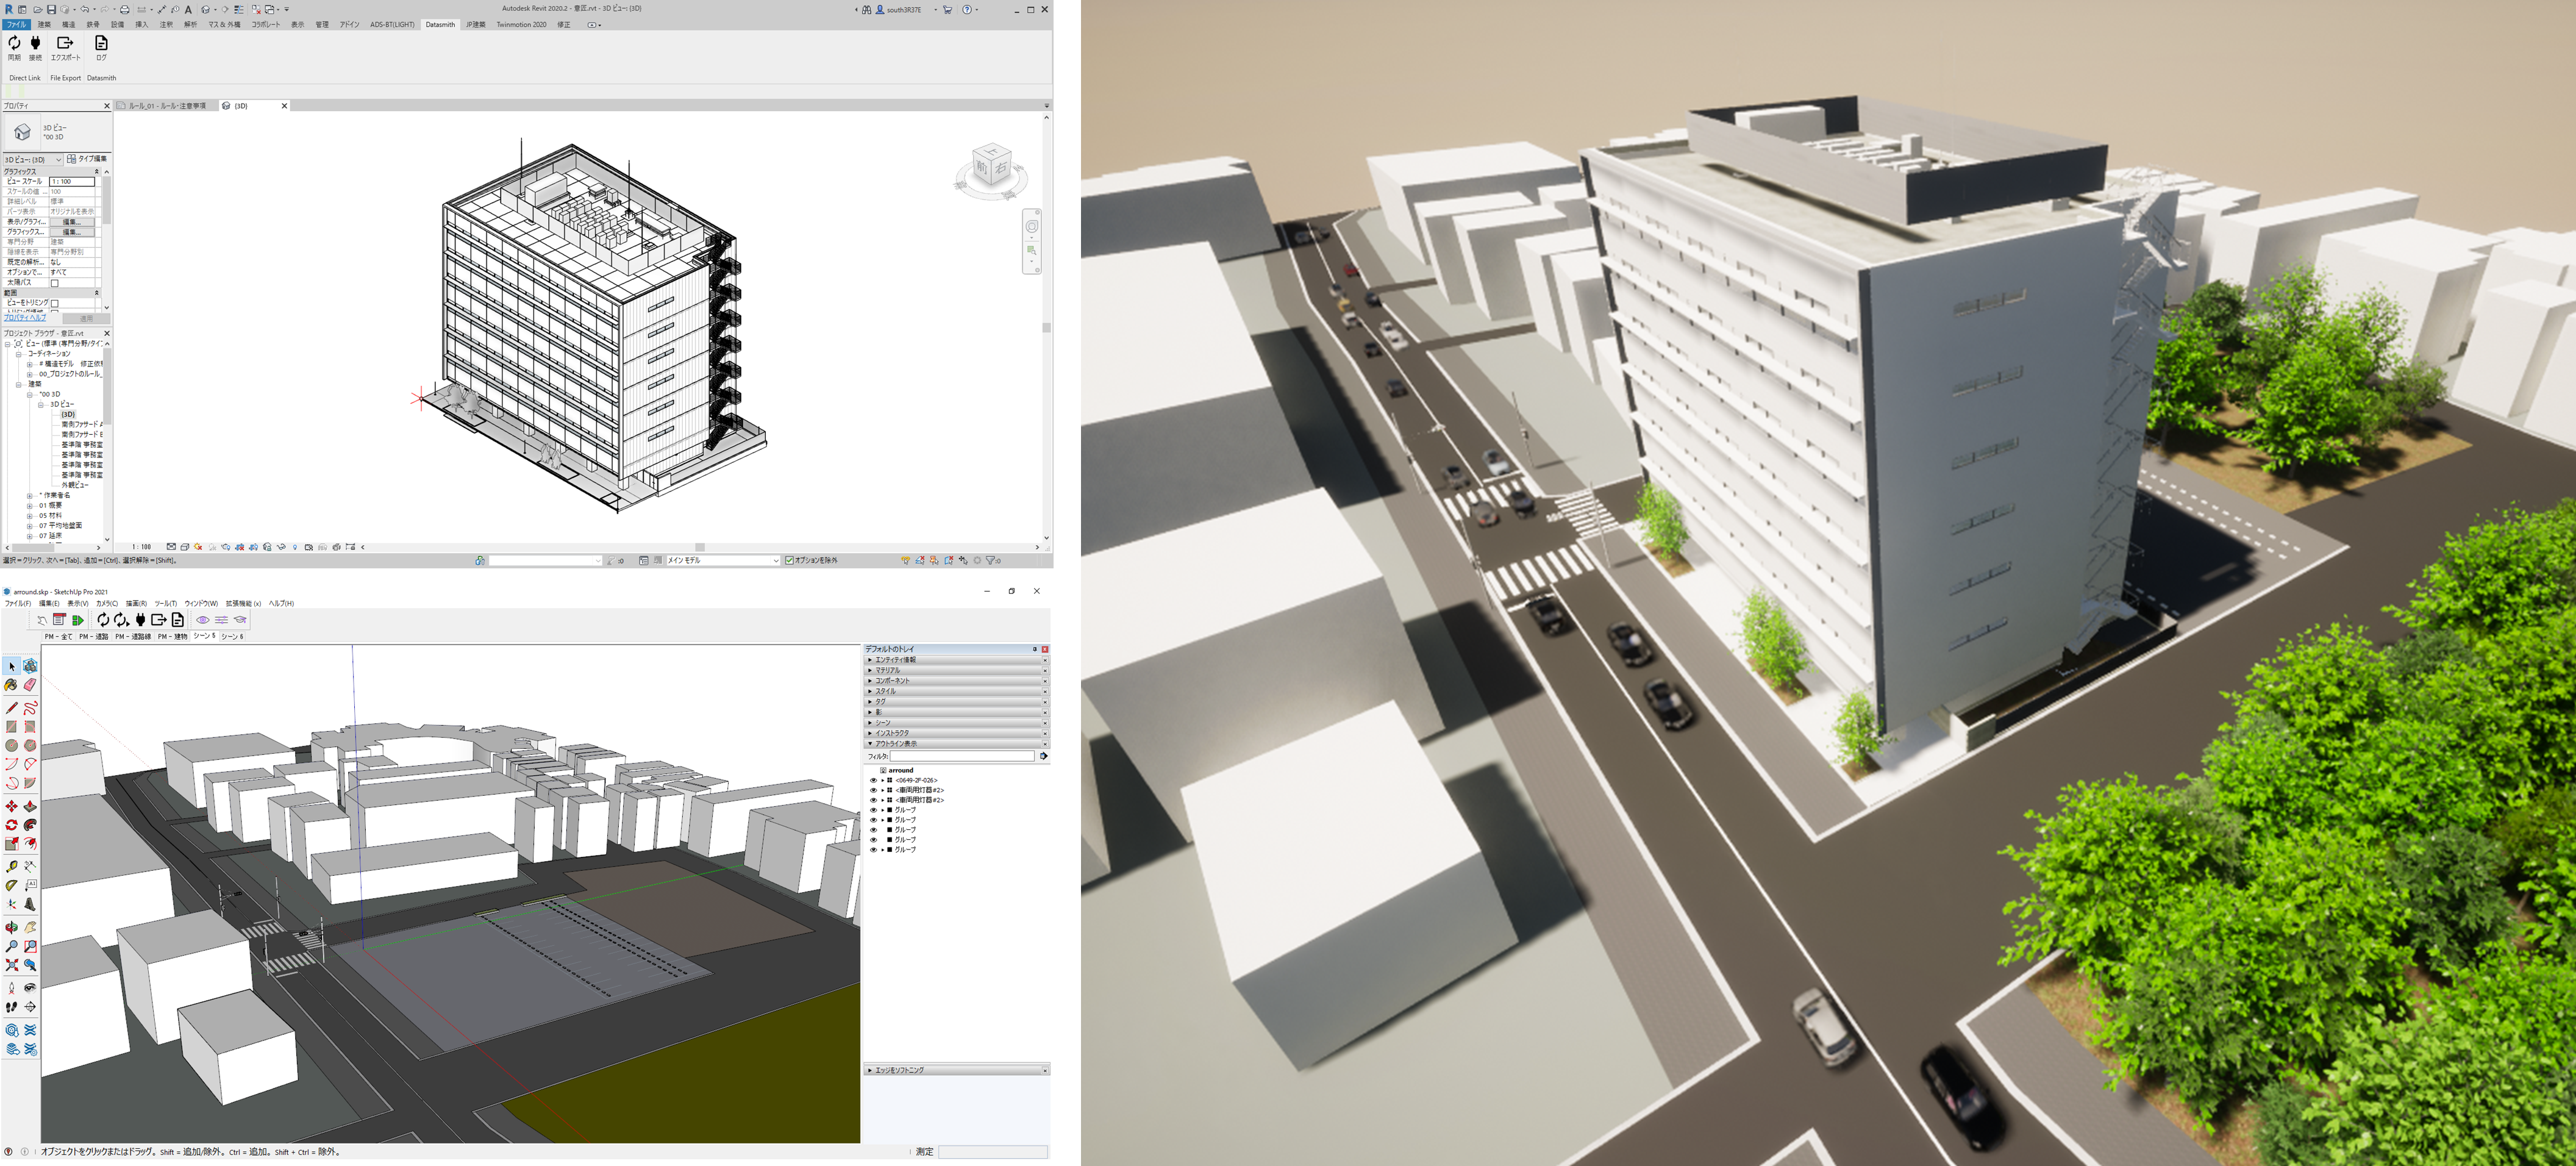Click Datasmith plug connections icon in SketchUp toolbar
This screenshot has height=1166, width=2576.
point(141,620)
